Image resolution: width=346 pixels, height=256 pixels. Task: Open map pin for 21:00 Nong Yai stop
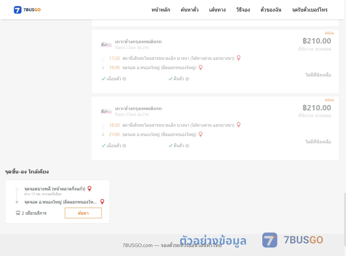(200, 134)
